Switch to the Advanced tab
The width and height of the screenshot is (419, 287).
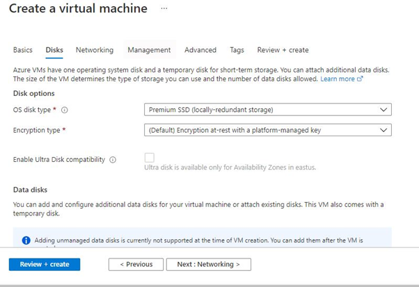(200, 50)
